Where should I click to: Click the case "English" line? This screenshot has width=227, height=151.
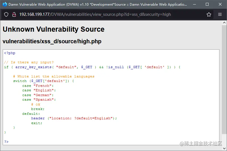tap(39, 90)
